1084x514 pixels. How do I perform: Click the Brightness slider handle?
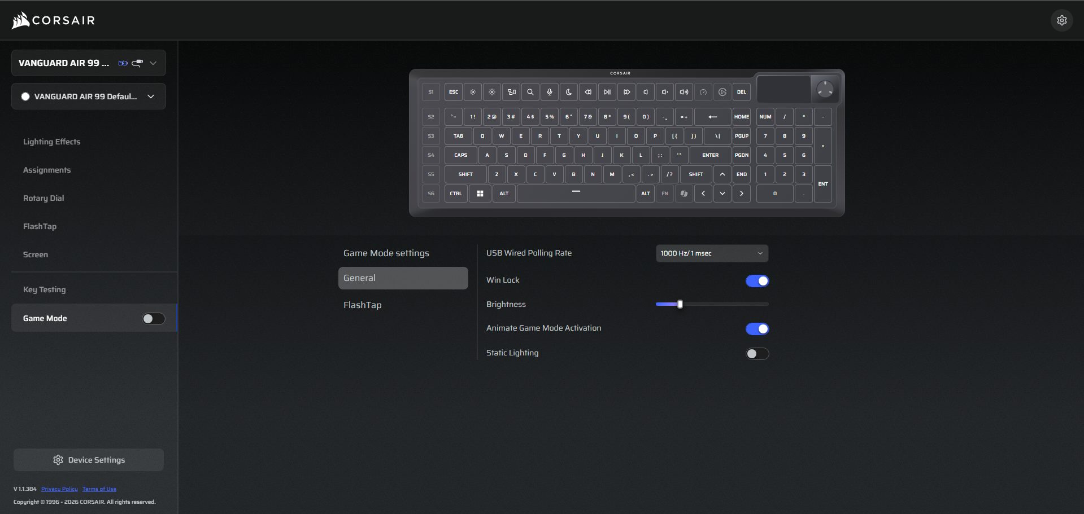click(x=680, y=304)
